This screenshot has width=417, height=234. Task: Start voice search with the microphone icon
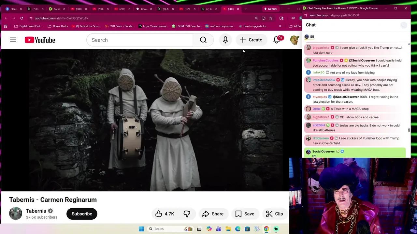coord(225,40)
